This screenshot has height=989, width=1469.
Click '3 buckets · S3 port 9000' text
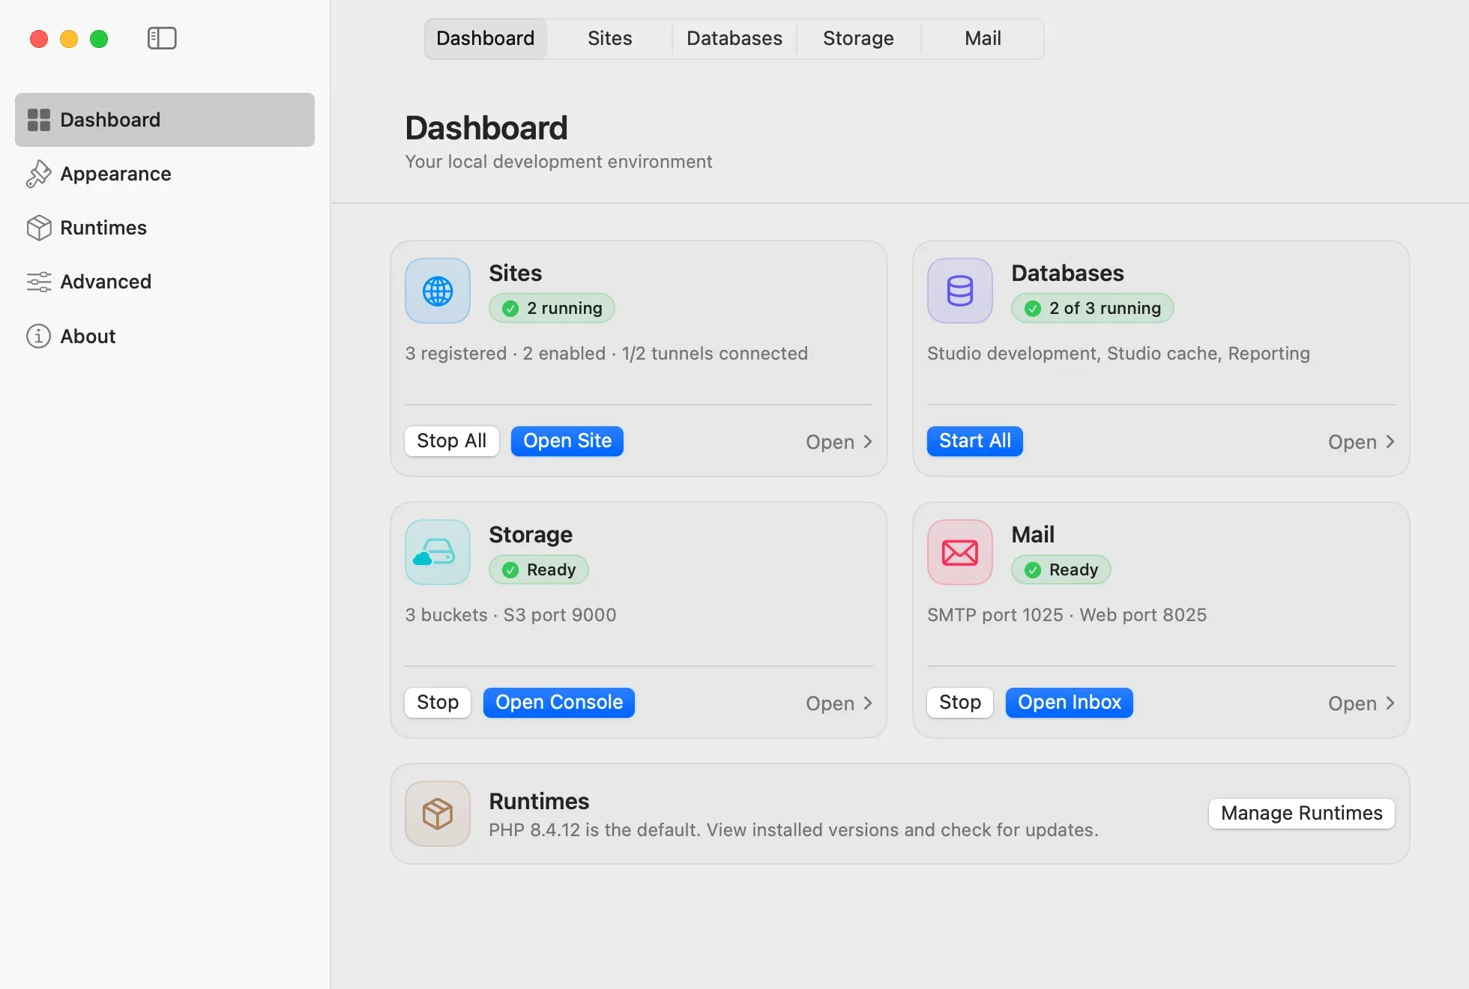tap(510, 615)
